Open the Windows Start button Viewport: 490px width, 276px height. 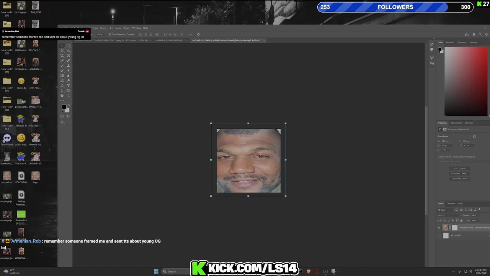156,271
